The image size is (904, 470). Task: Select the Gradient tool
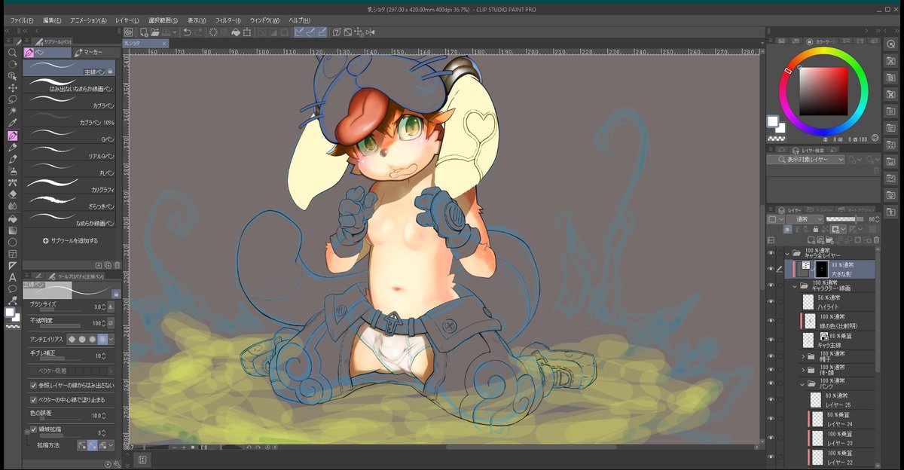click(12, 230)
